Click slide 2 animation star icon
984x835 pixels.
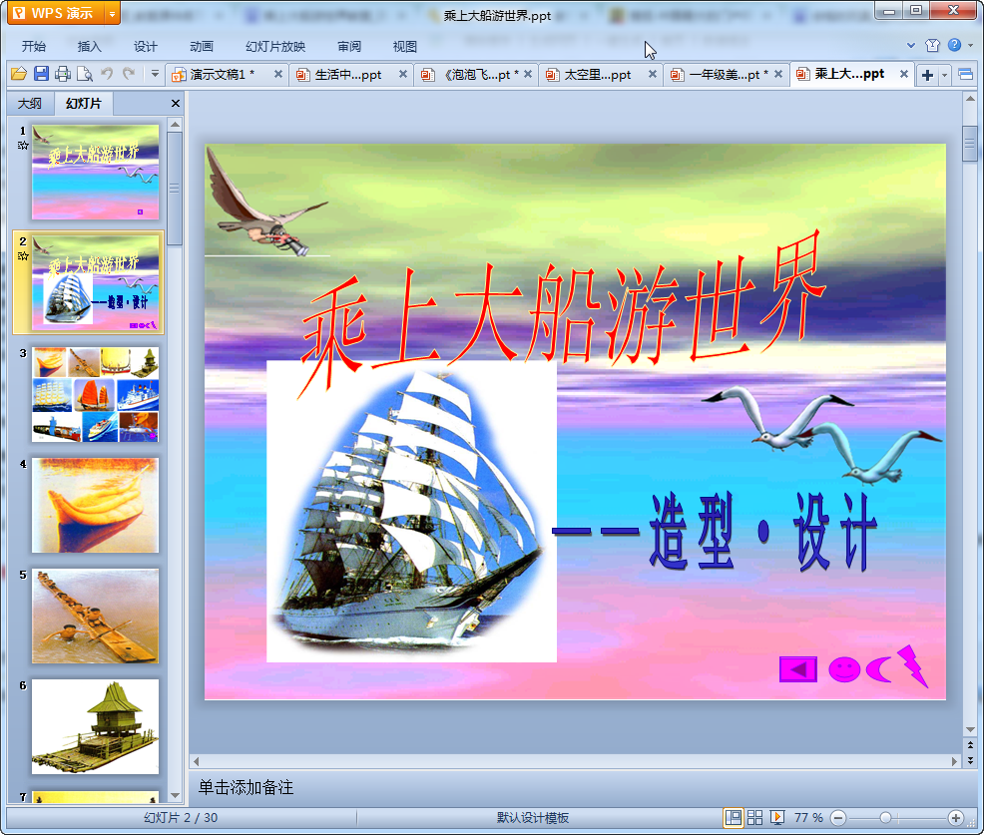[23, 256]
